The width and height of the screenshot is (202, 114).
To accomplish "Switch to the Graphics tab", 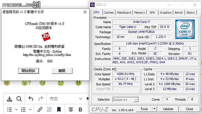I will coord(166,13).
